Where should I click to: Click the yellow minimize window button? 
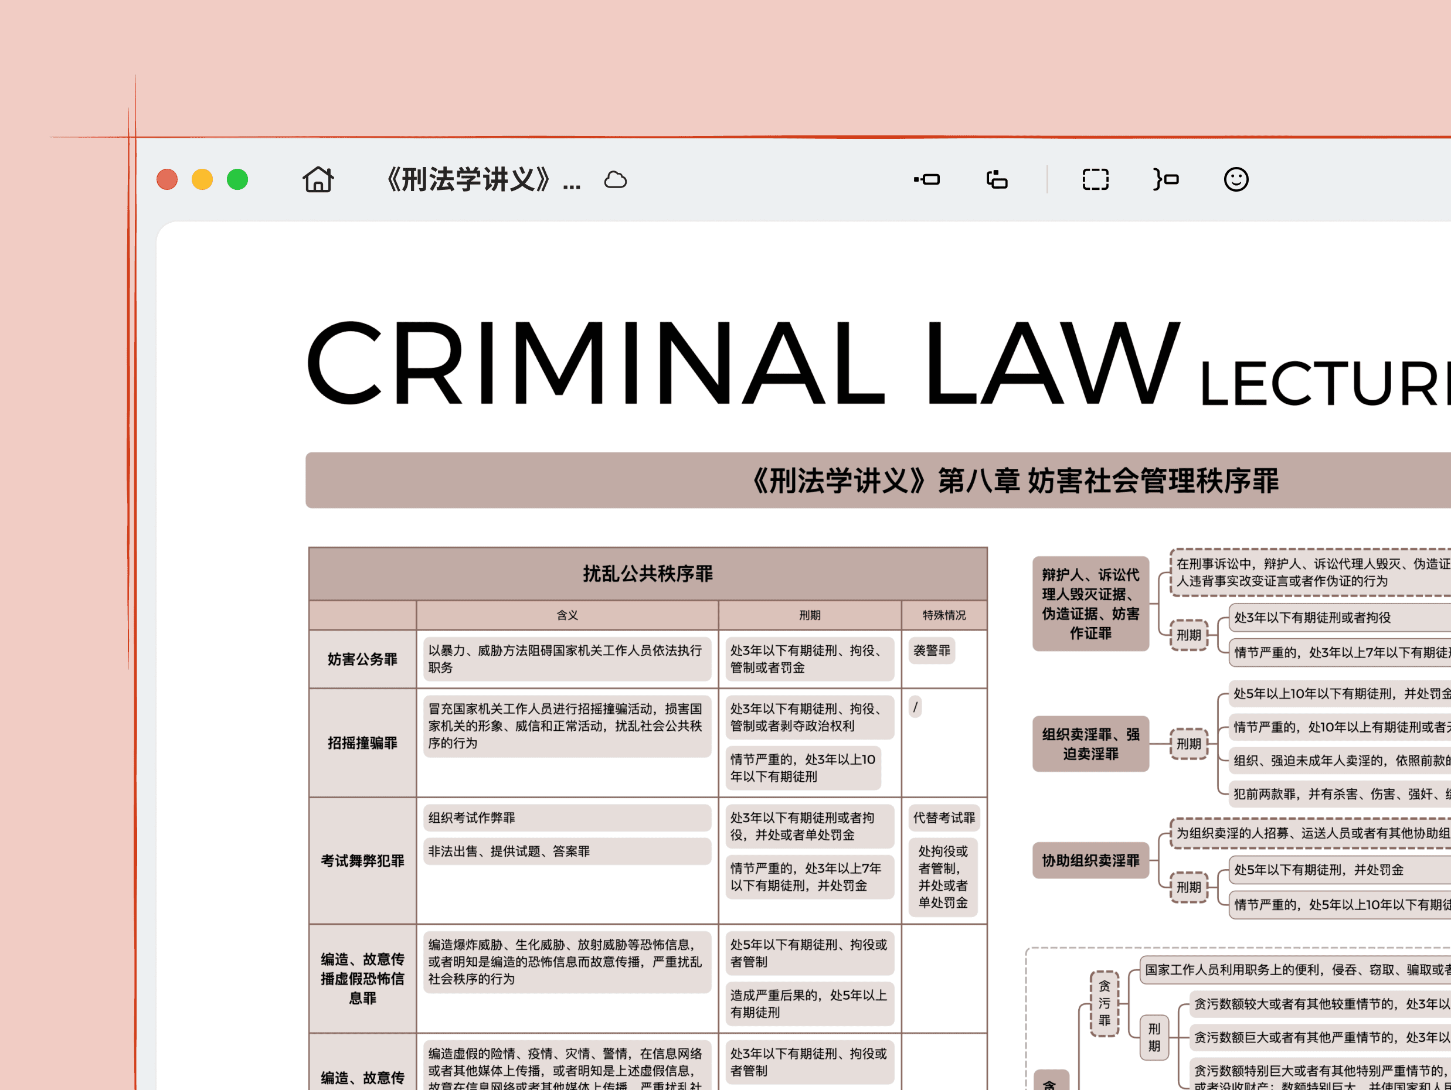[x=202, y=180]
